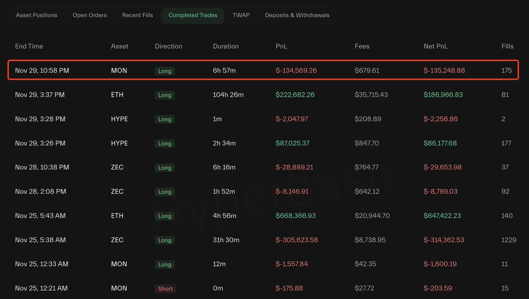Screen dimensions: 529x299
Task: Click the Direction column header
Action: (168, 46)
